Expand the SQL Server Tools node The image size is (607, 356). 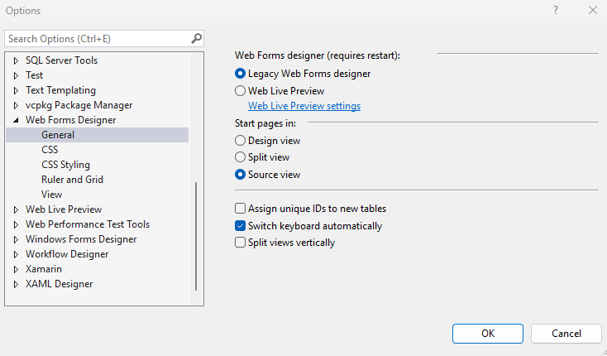[16, 60]
